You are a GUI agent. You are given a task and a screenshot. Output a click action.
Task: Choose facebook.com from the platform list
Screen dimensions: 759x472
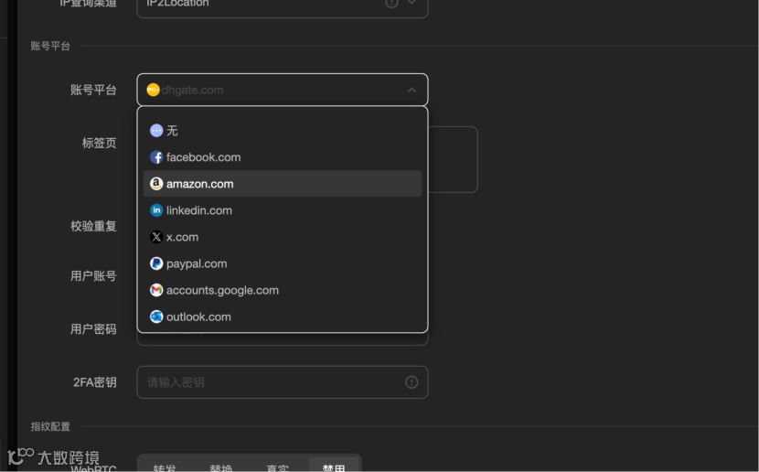283,157
